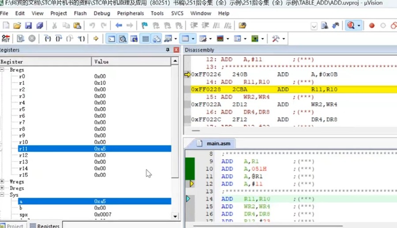The height and width of the screenshot is (228, 397).
Task: Open the Memory windows dropdown arrow
Action: (x=193, y=39)
